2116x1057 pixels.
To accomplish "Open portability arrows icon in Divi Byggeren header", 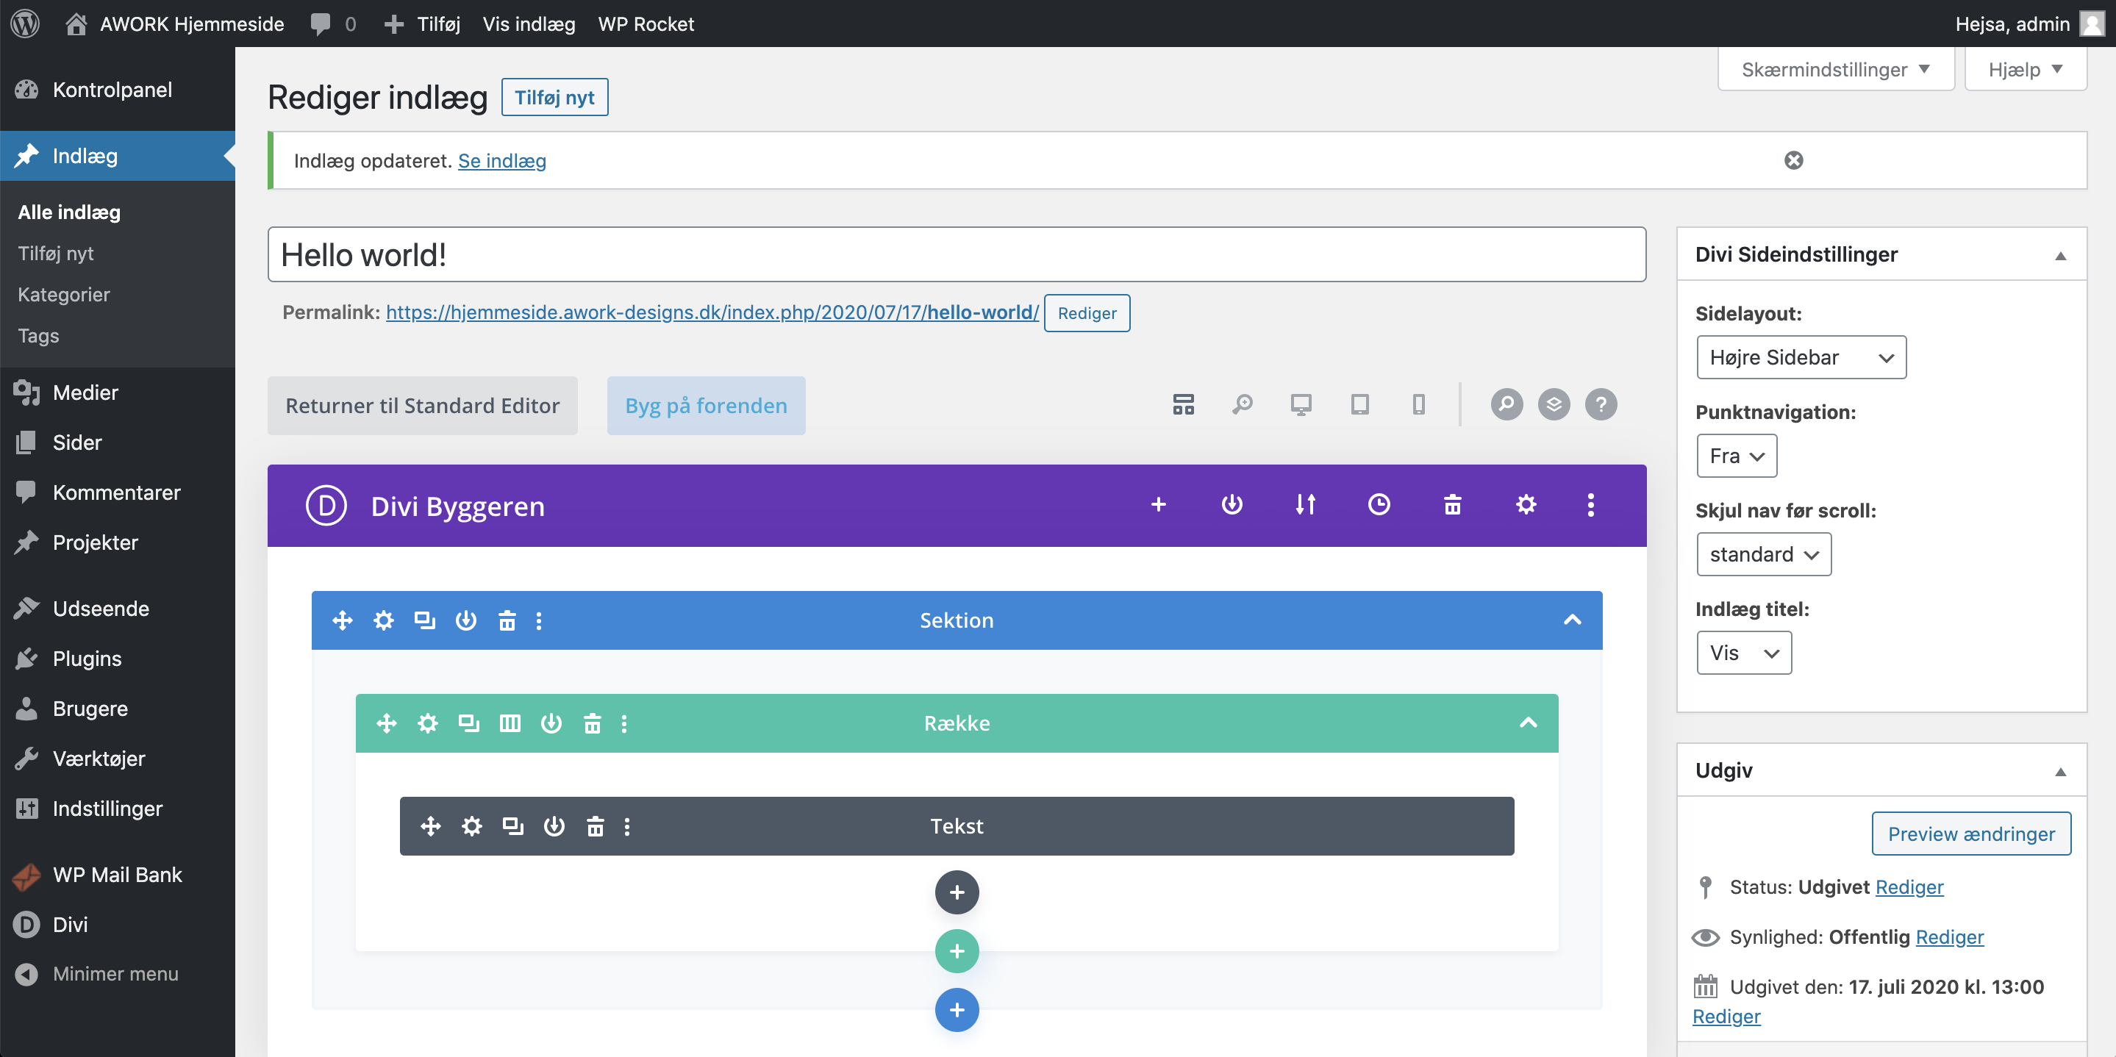I will tap(1305, 504).
